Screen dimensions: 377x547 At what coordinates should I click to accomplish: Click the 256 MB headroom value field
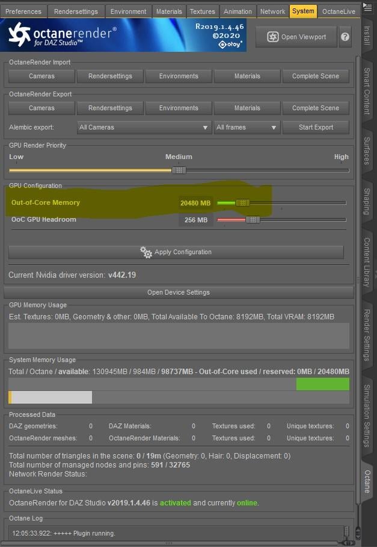(x=195, y=220)
